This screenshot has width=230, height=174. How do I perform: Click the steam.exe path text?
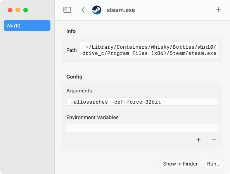coord(149,50)
